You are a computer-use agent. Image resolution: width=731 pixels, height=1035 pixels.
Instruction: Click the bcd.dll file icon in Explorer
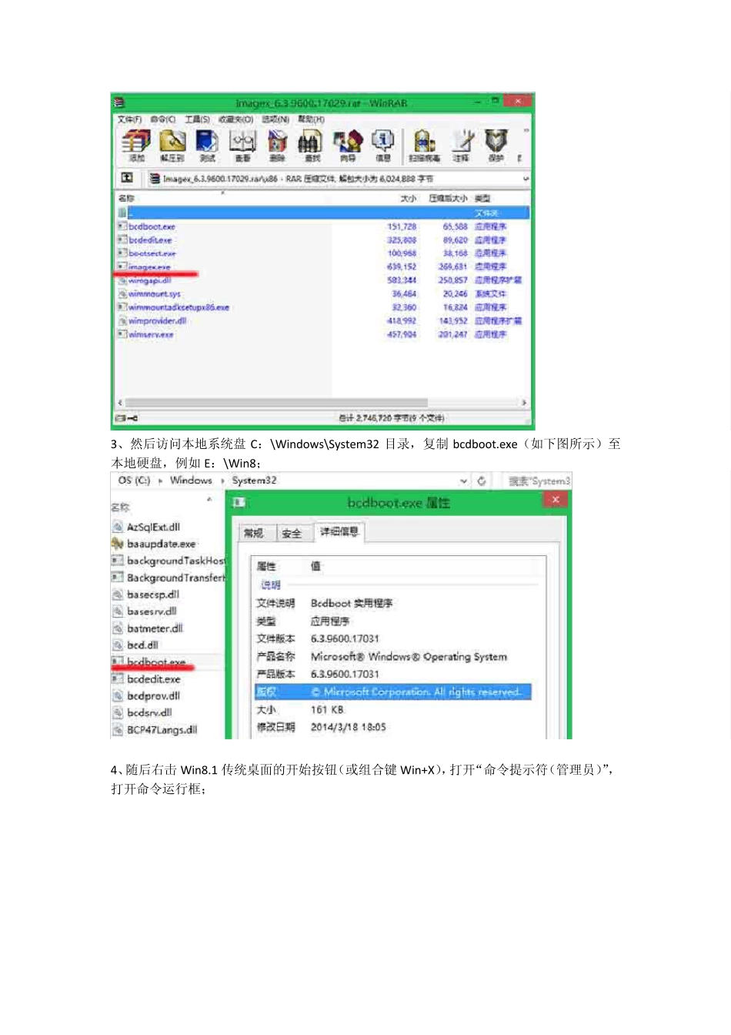click(117, 645)
